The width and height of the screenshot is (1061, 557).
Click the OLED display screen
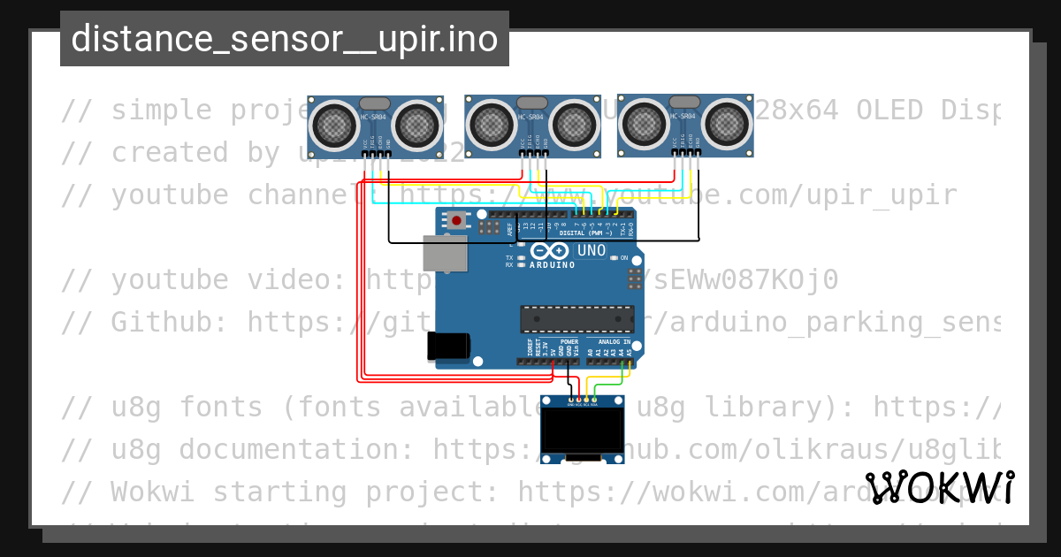[x=583, y=431]
